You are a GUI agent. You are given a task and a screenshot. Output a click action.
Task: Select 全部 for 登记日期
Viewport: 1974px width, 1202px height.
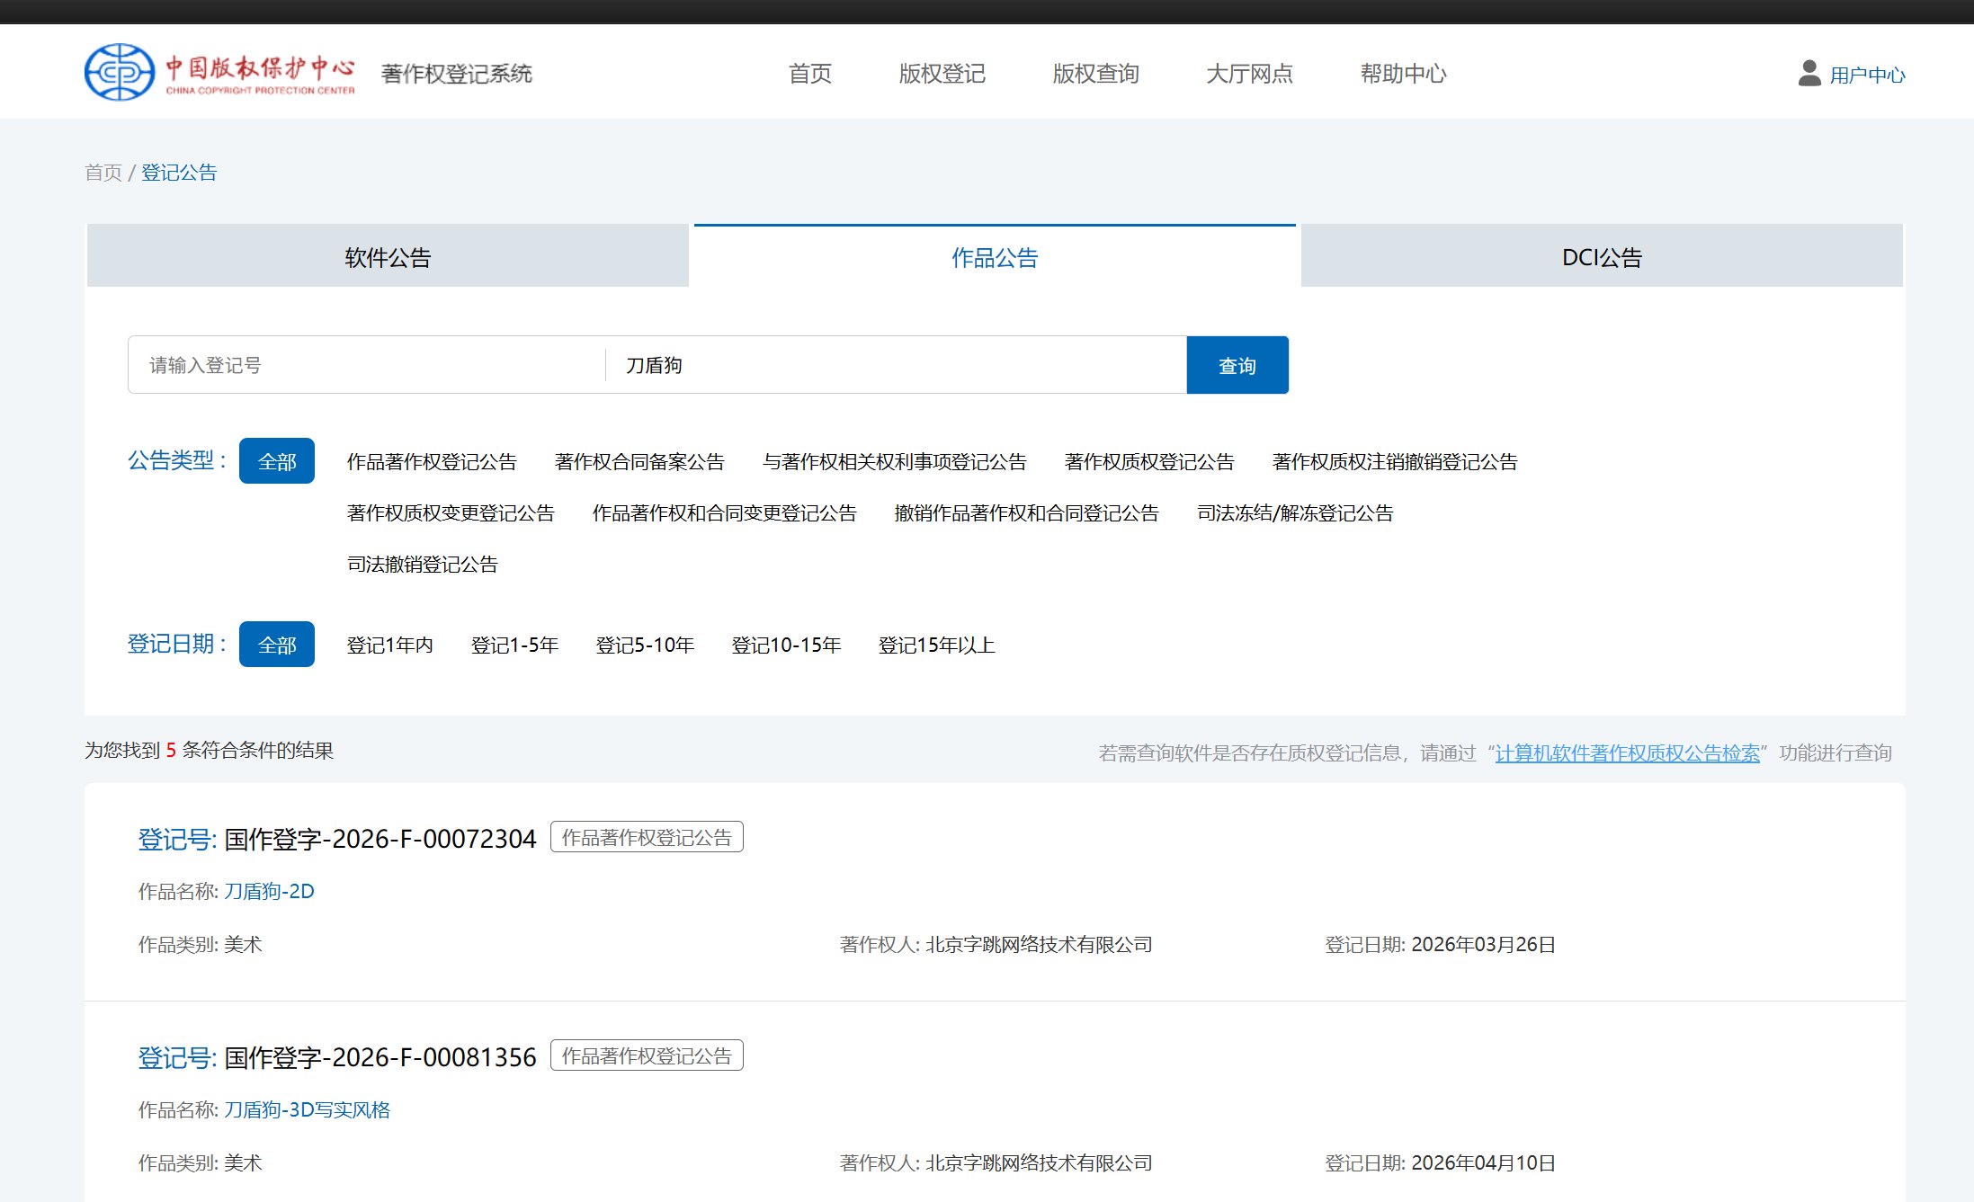[277, 645]
